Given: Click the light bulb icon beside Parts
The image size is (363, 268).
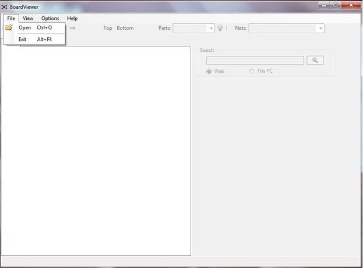Looking at the screenshot, I should [220, 28].
